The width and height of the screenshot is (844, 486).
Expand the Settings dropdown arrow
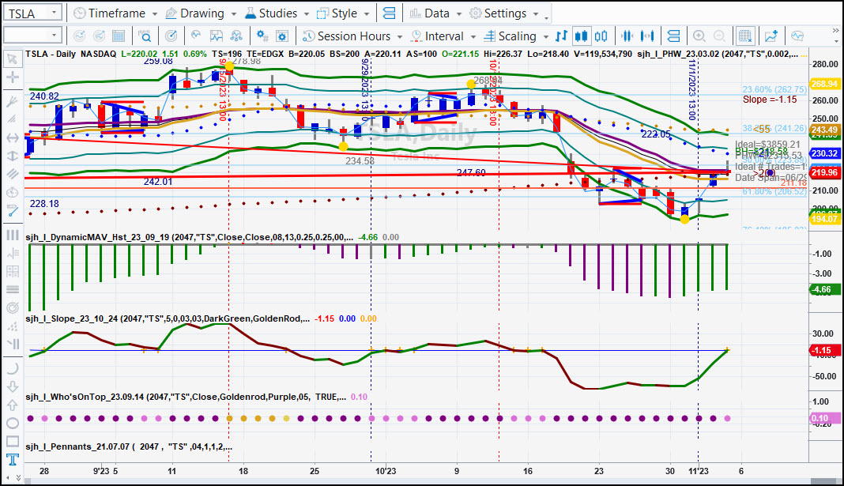pos(536,13)
